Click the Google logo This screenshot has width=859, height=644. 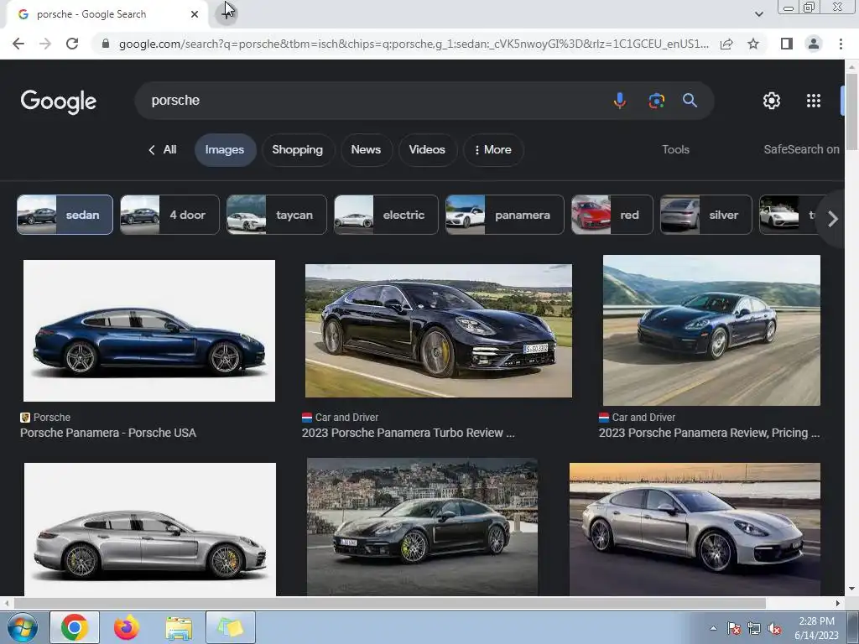click(59, 101)
